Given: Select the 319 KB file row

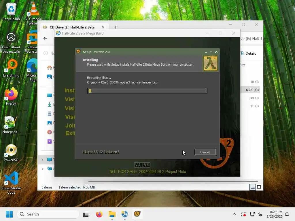Looking at the screenshot, I should pos(250,98).
